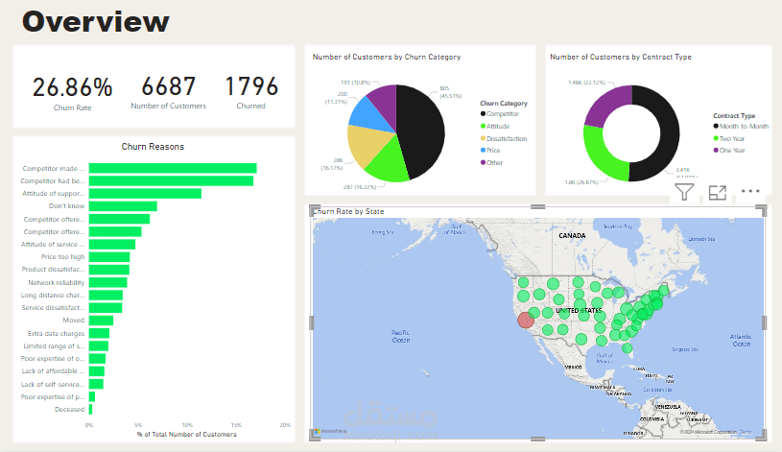The width and height of the screenshot is (782, 452).
Task: Select Price in Churn Category legend
Action: tap(490, 150)
